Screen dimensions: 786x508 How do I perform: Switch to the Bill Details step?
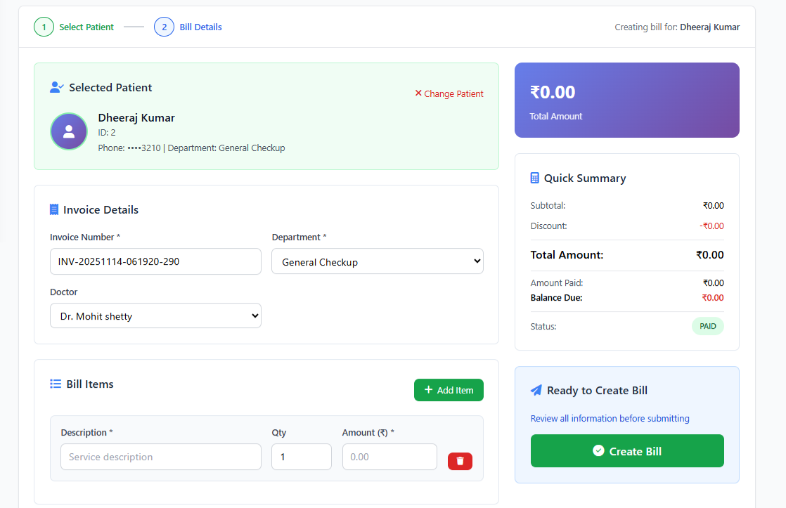click(x=200, y=27)
